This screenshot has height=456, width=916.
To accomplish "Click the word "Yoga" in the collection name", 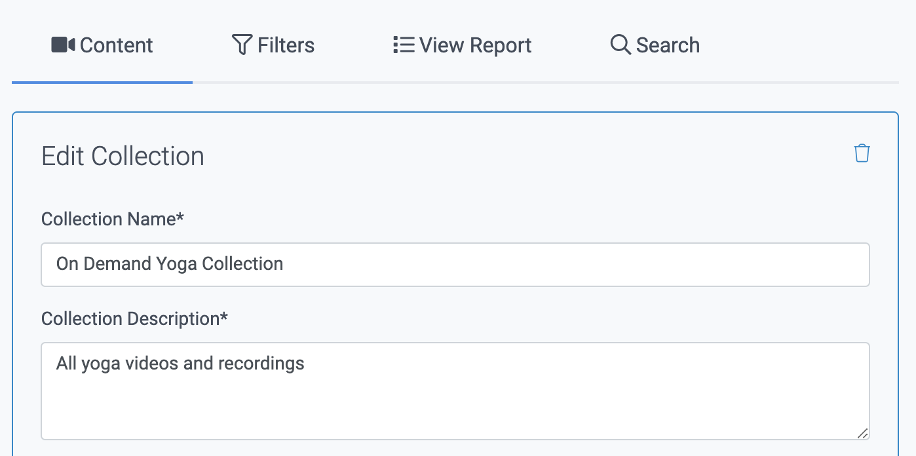I will click(176, 265).
